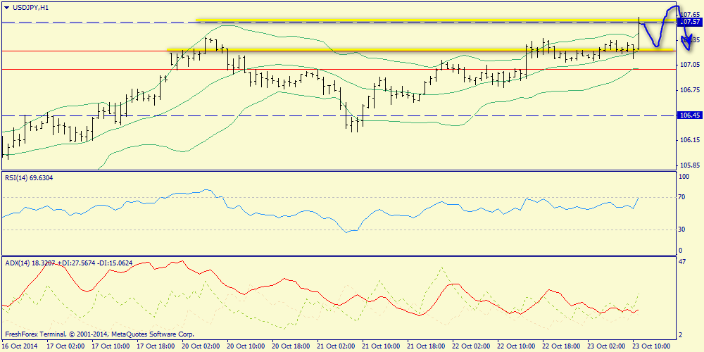
Task: Click the 20 Oct 18:00 time label
Action: tap(290, 346)
